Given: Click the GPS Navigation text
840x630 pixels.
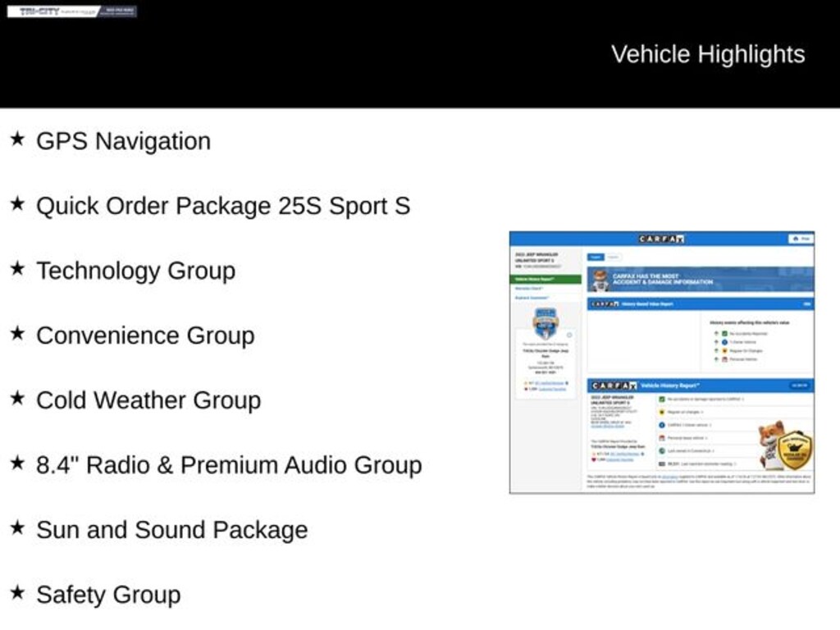Looking at the screenshot, I should pos(123,141).
